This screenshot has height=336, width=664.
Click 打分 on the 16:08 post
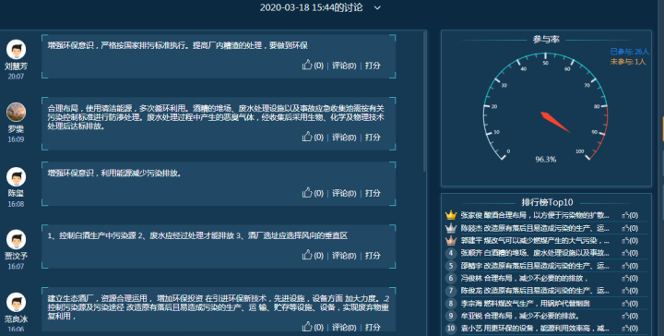coord(373,193)
